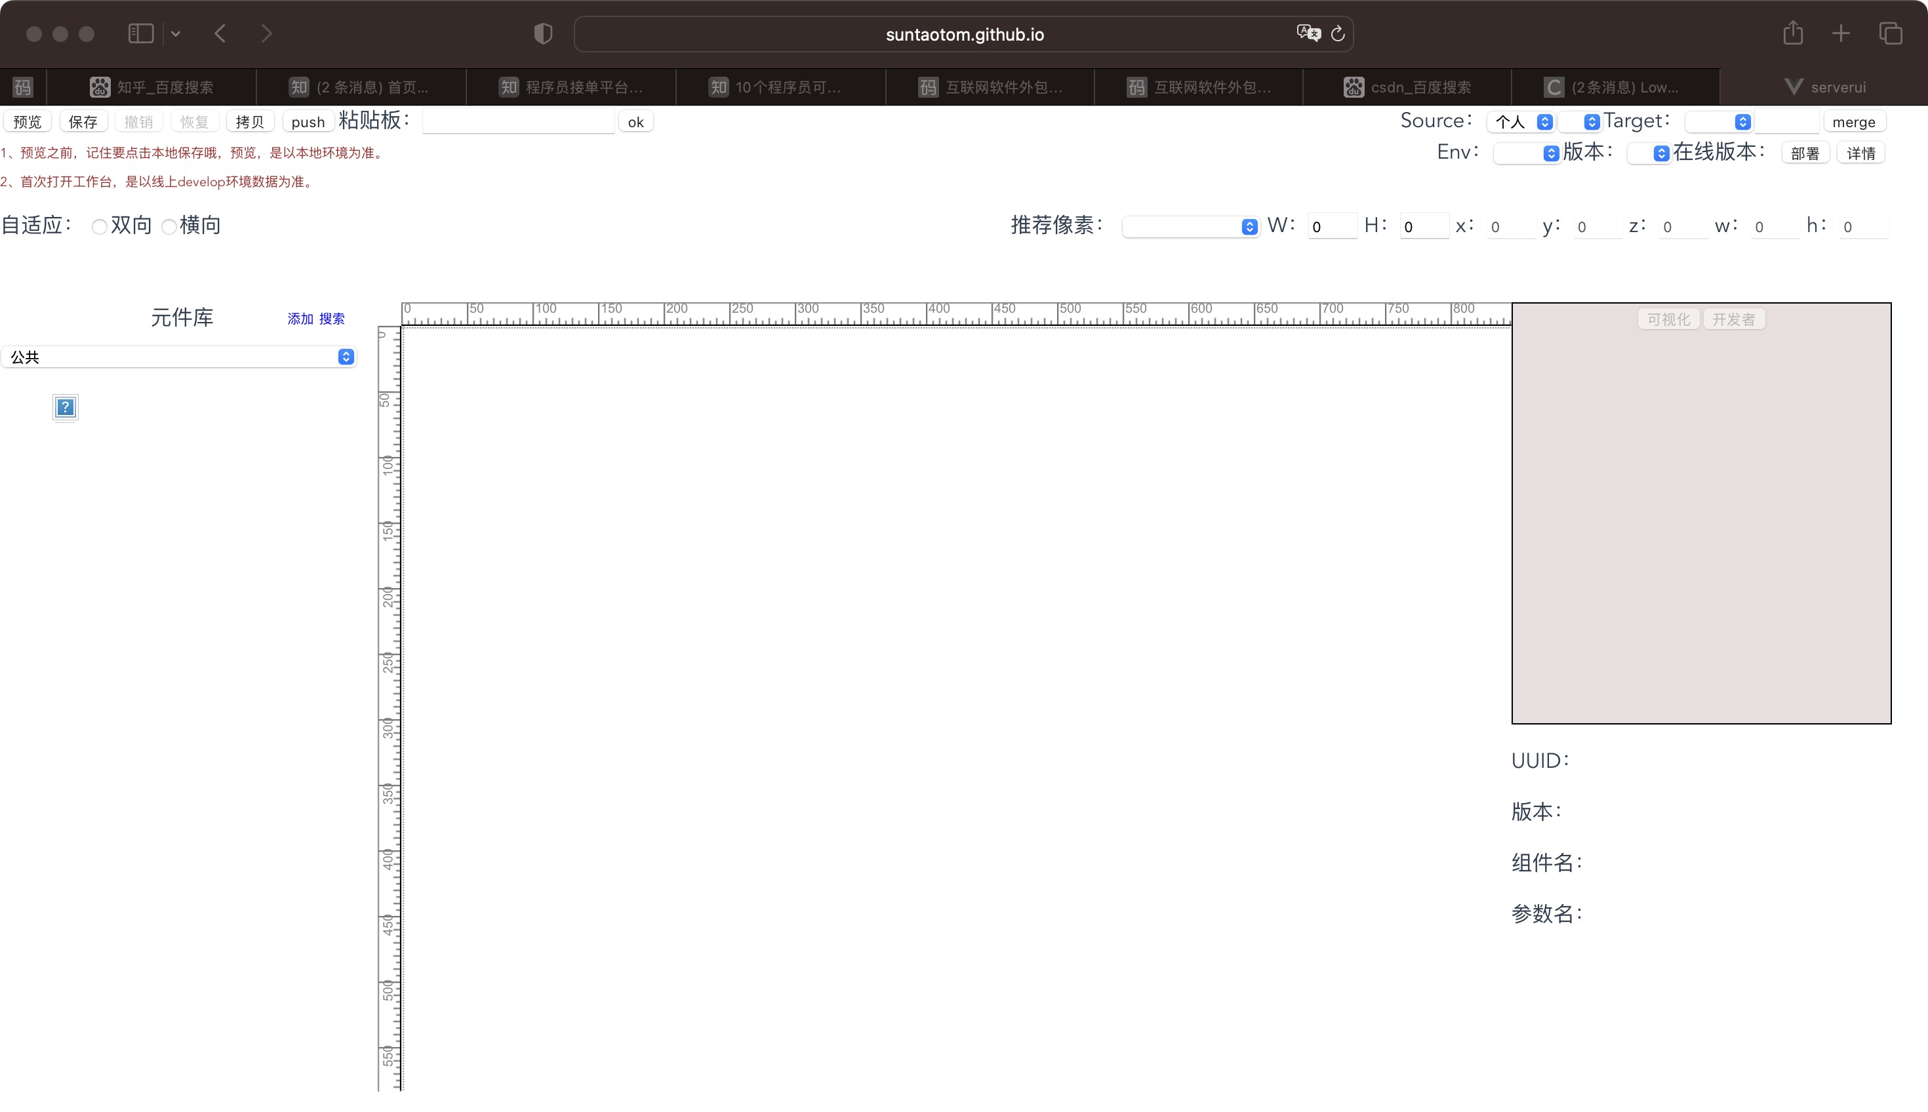This screenshot has height=1112, width=1928.
Task: Switch to the 知乎_百度搜索 tab
Action: point(151,87)
